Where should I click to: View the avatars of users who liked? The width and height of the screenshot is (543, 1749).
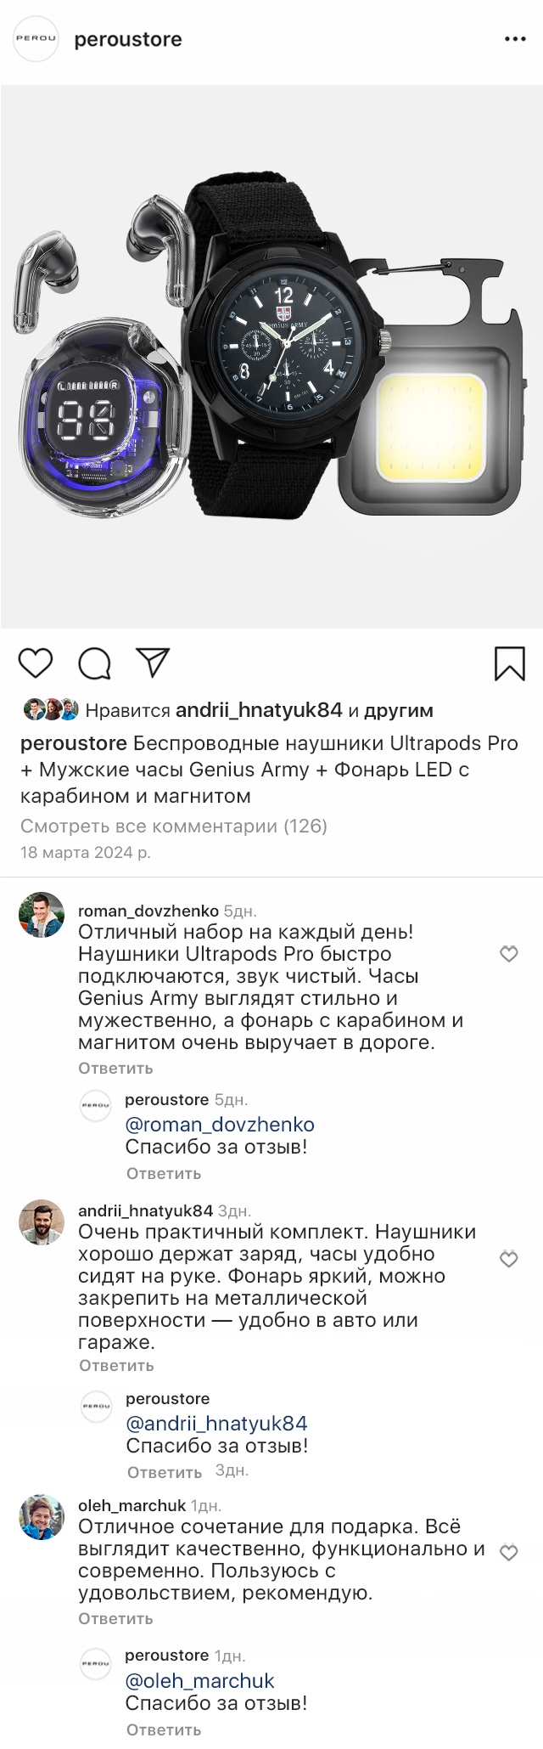(51, 710)
